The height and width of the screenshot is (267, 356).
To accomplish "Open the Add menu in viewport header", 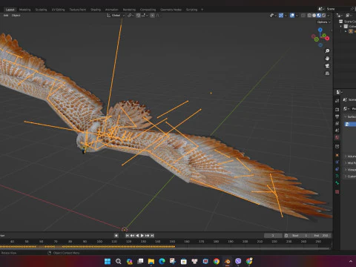I will (x=6, y=16).
